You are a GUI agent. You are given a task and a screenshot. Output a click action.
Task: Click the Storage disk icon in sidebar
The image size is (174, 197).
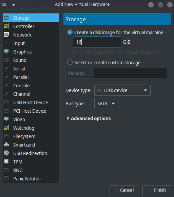(x=6, y=18)
